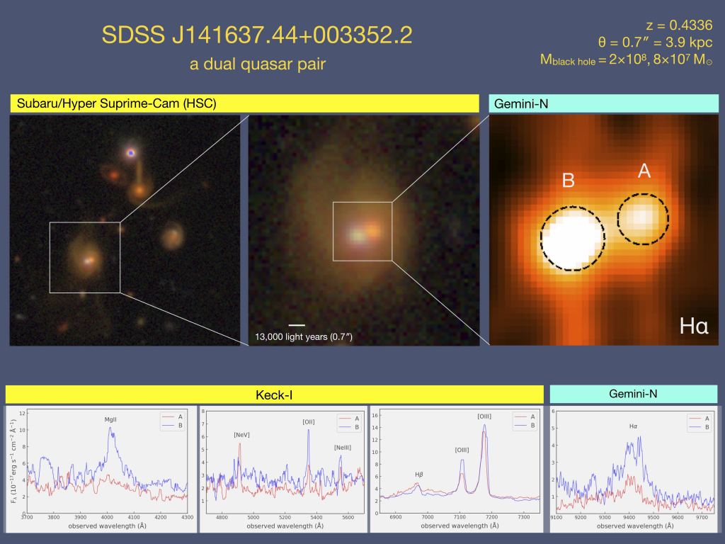Click the SDSS J141637.44+003352.2 title
This screenshot has width=725, height=544.
[257, 35]
